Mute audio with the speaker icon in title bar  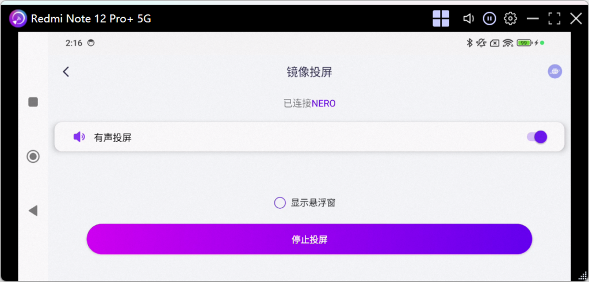(468, 18)
